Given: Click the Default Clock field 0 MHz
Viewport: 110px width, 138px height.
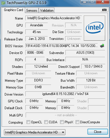Looking at the screenshot, I should pos(34,108).
